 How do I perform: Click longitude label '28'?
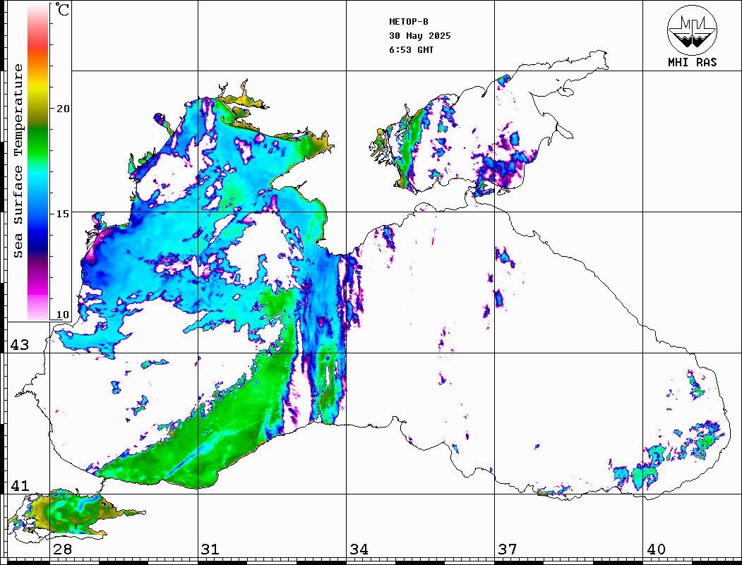pos(62,549)
